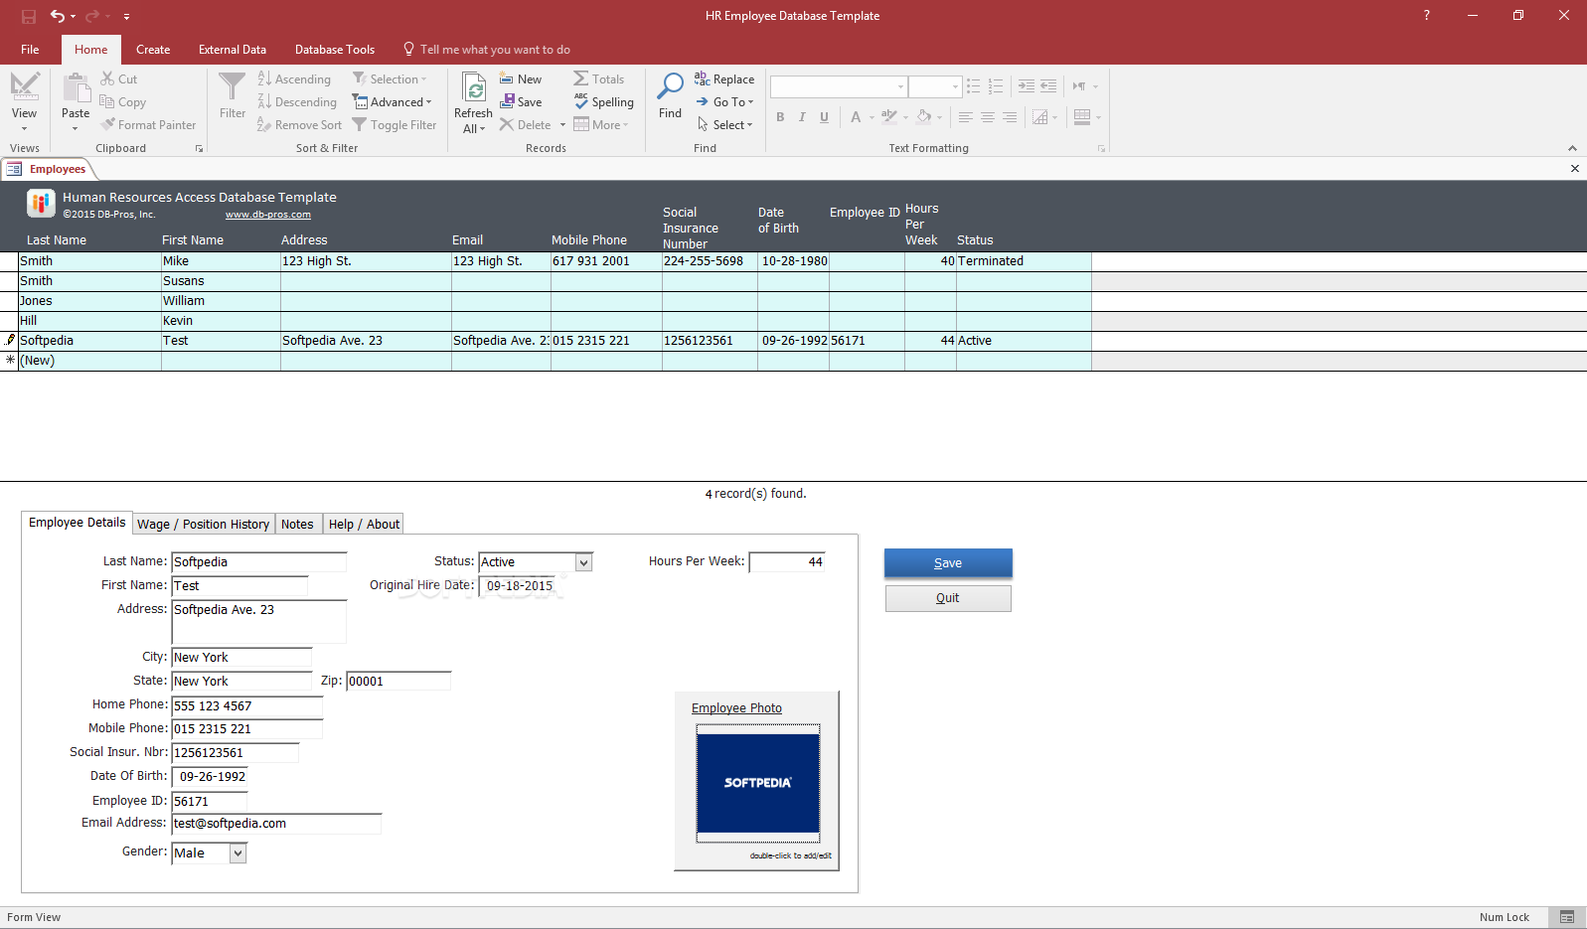Open the www.db-pros.com link
The image size is (1587, 929).
click(267, 215)
